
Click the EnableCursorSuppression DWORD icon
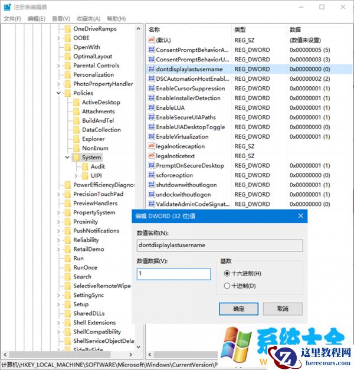click(x=151, y=89)
